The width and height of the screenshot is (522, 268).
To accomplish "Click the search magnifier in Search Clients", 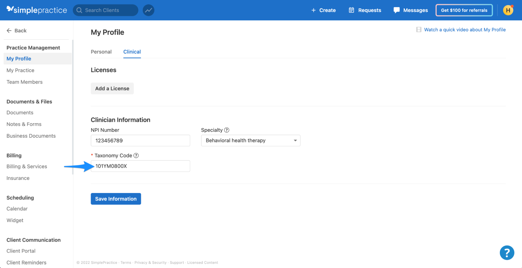I will pos(79,10).
